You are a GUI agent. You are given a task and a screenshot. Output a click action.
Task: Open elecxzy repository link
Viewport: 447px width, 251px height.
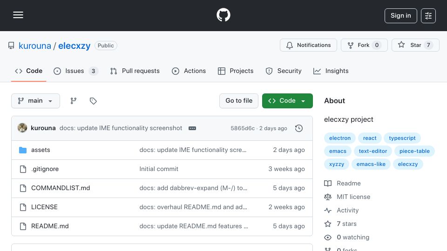[74, 46]
